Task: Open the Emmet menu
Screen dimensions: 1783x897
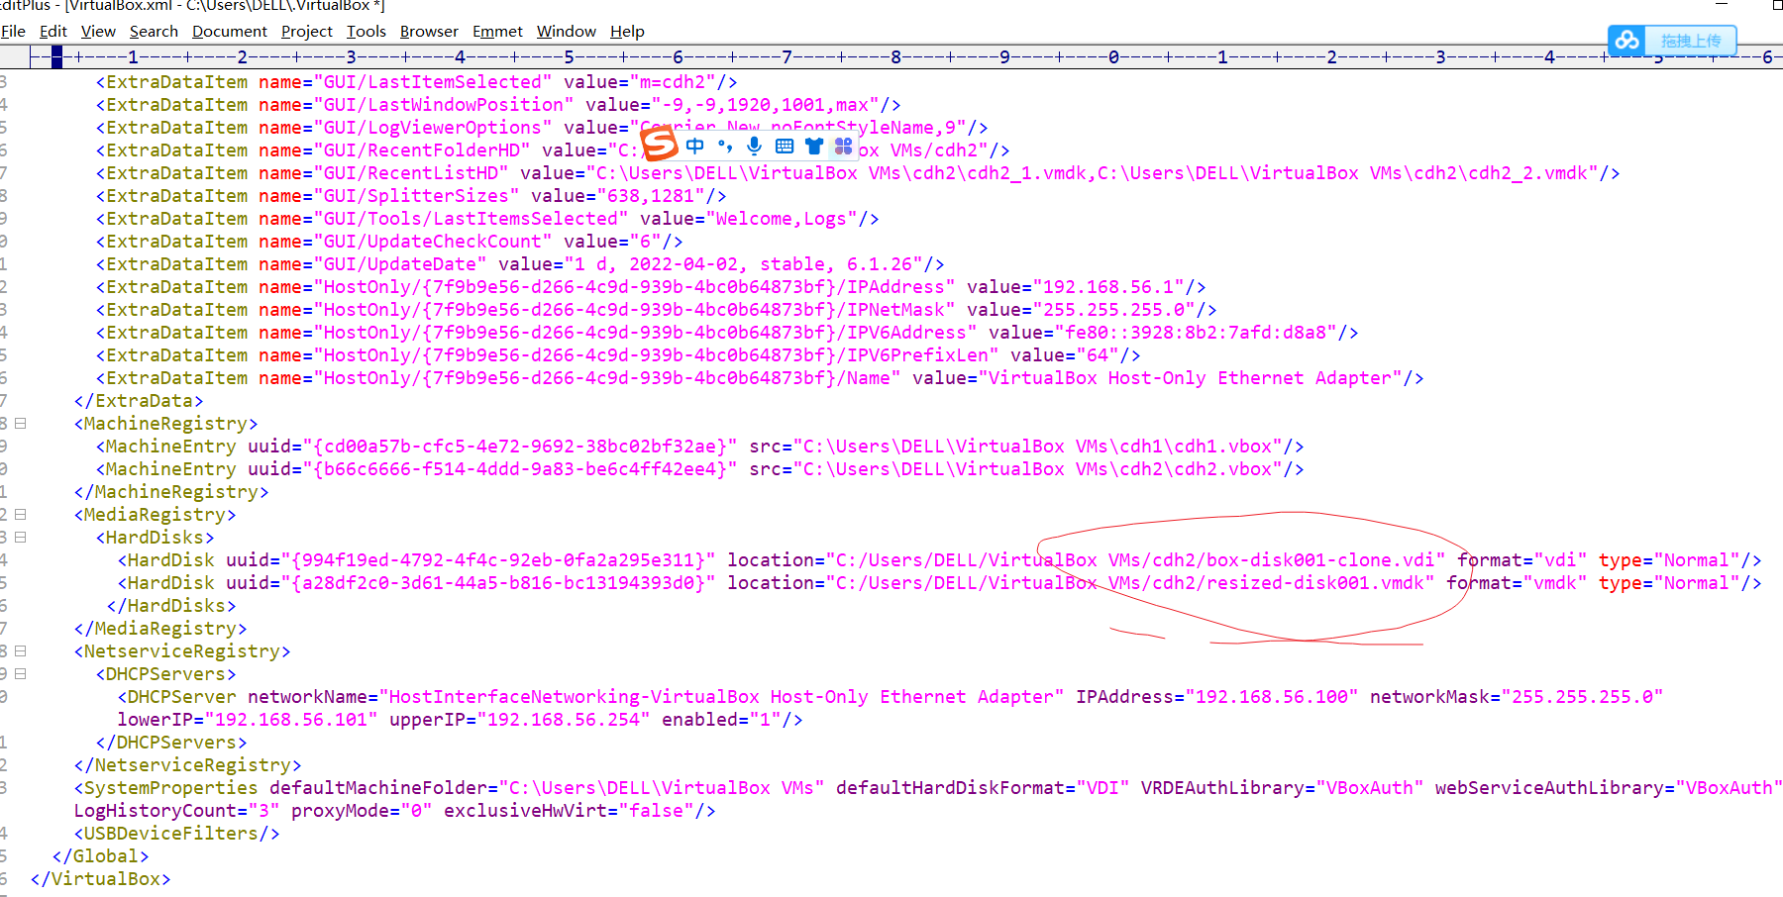Action: pos(497,32)
